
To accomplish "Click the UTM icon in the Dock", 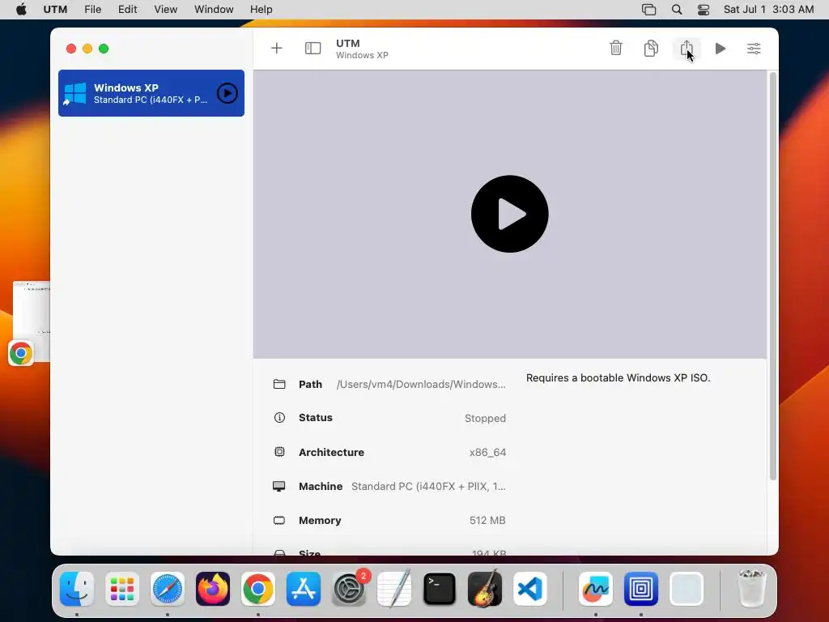I will 641,589.
